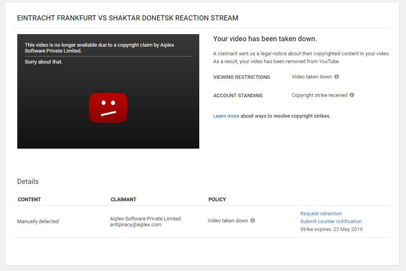Click Submit counter notification link

331,221
